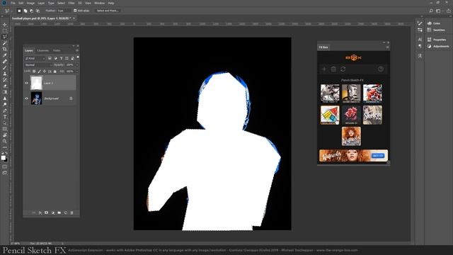Select the Path Selection tool
This screenshot has width=453, height=255.
(x=5, y=123)
